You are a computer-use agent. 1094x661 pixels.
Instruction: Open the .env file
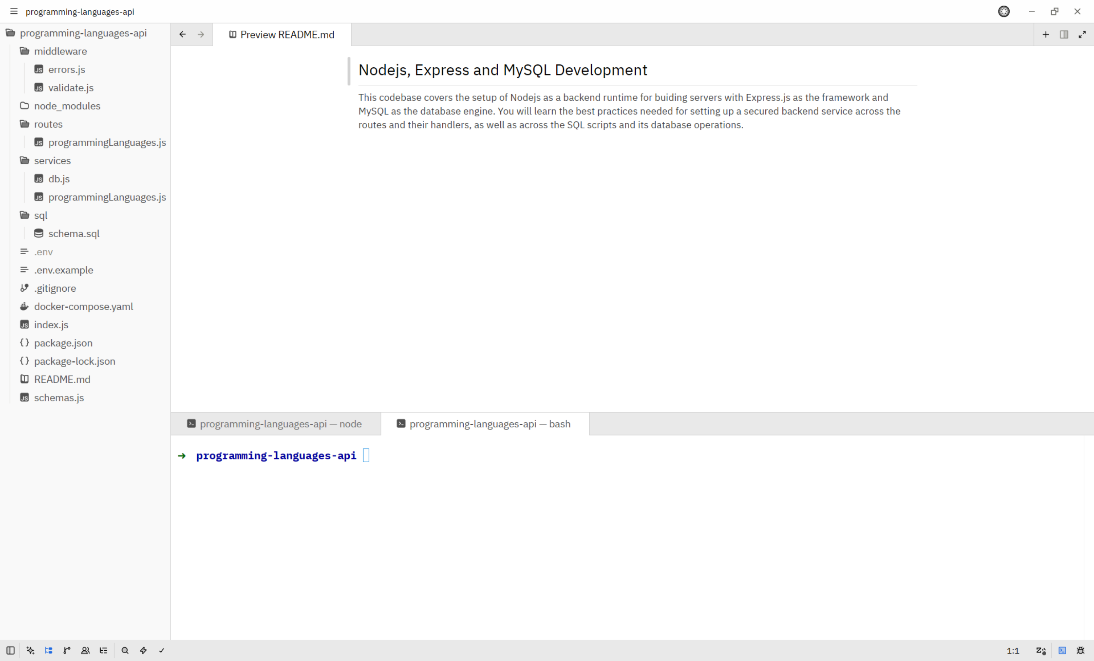[85, 252]
